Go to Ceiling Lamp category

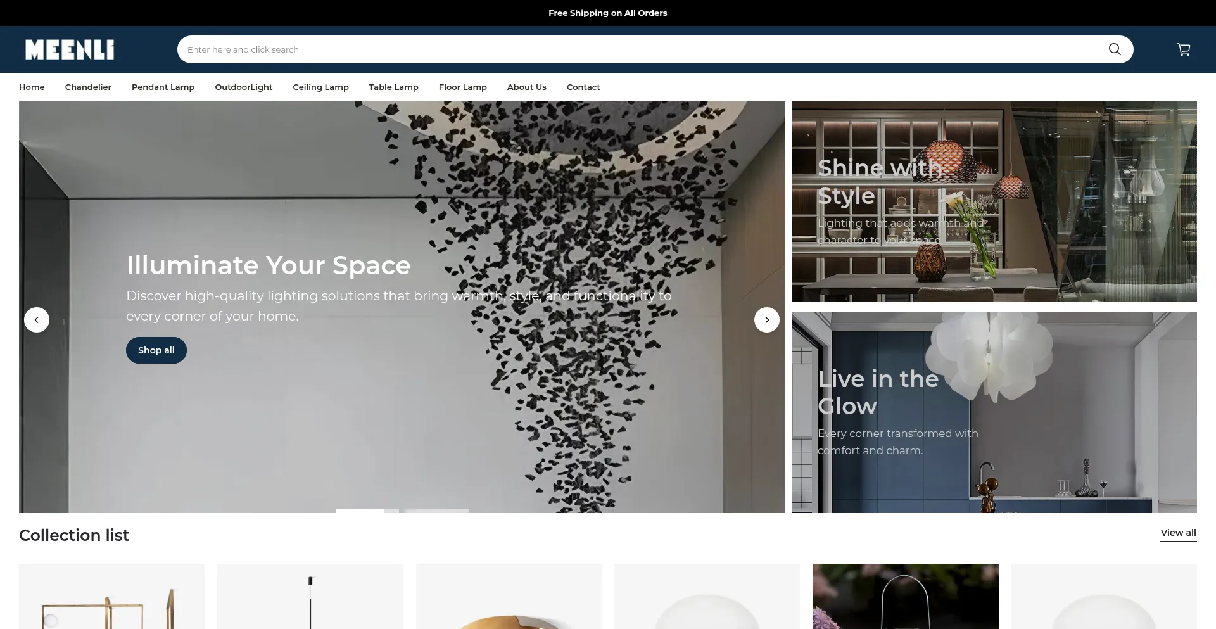point(320,87)
